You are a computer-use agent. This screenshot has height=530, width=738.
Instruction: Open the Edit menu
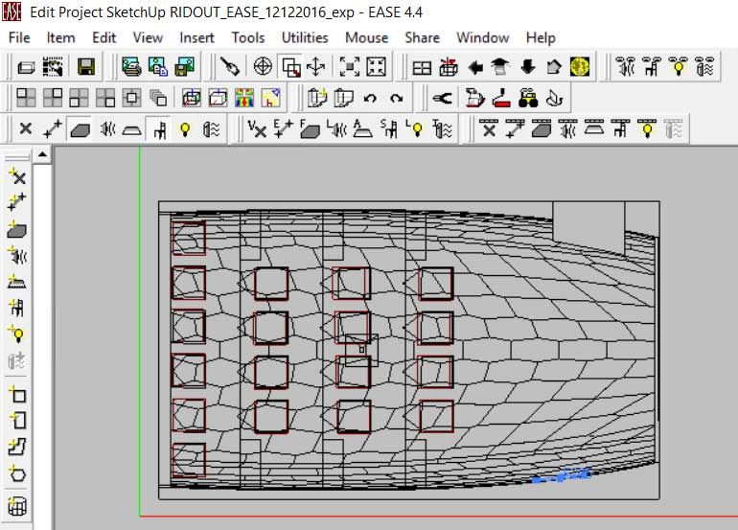(x=104, y=37)
